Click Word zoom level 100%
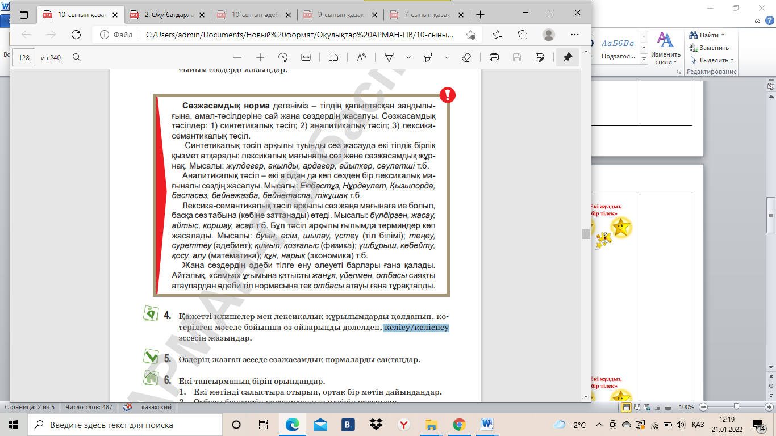Image resolution: width=776 pixels, height=436 pixels. (687, 407)
